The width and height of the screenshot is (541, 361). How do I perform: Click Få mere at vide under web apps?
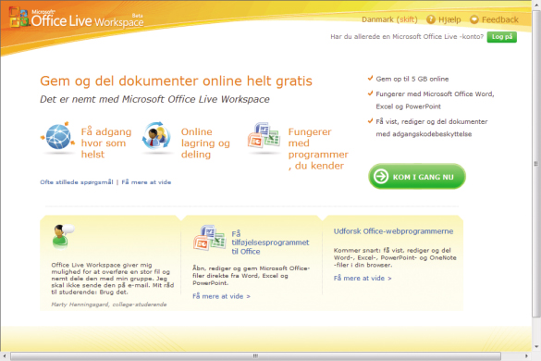363,278
